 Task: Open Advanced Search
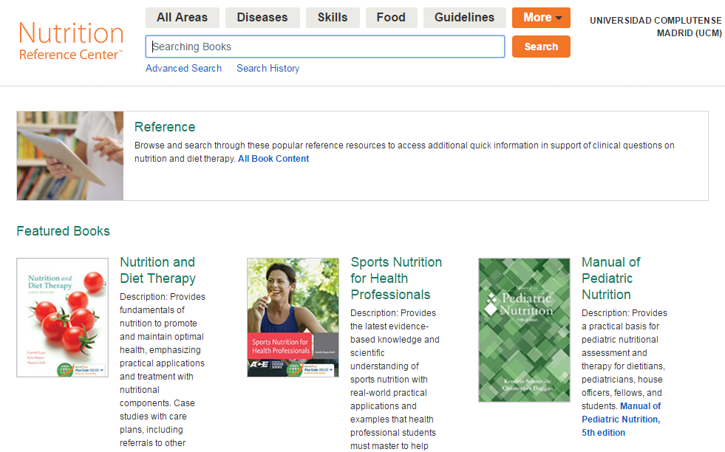point(183,69)
